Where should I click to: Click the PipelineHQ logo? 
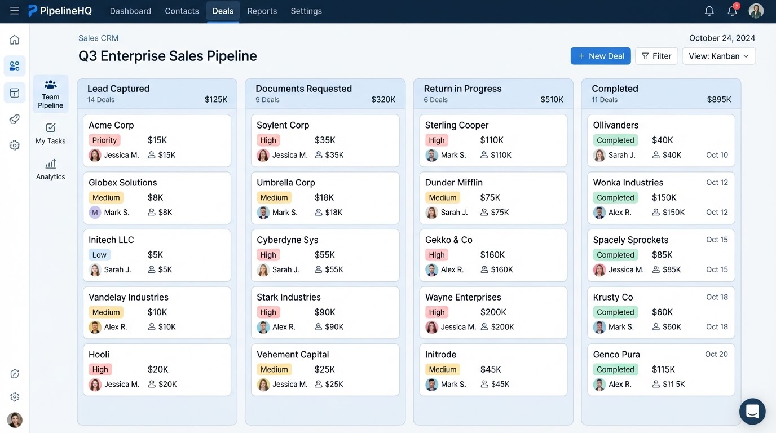click(x=60, y=11)
